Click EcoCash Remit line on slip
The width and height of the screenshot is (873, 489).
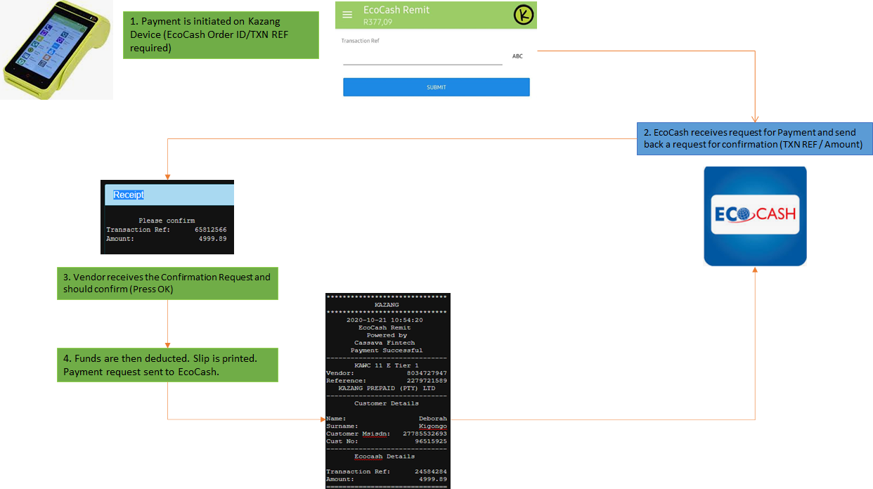[x=384, y=327]
